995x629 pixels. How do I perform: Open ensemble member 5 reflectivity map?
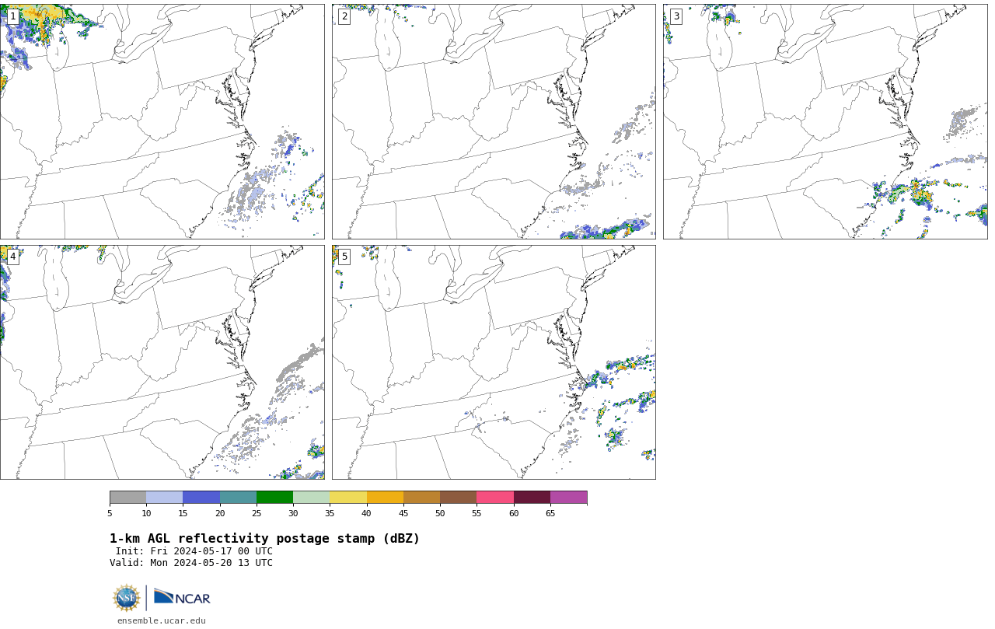[494, 362]
